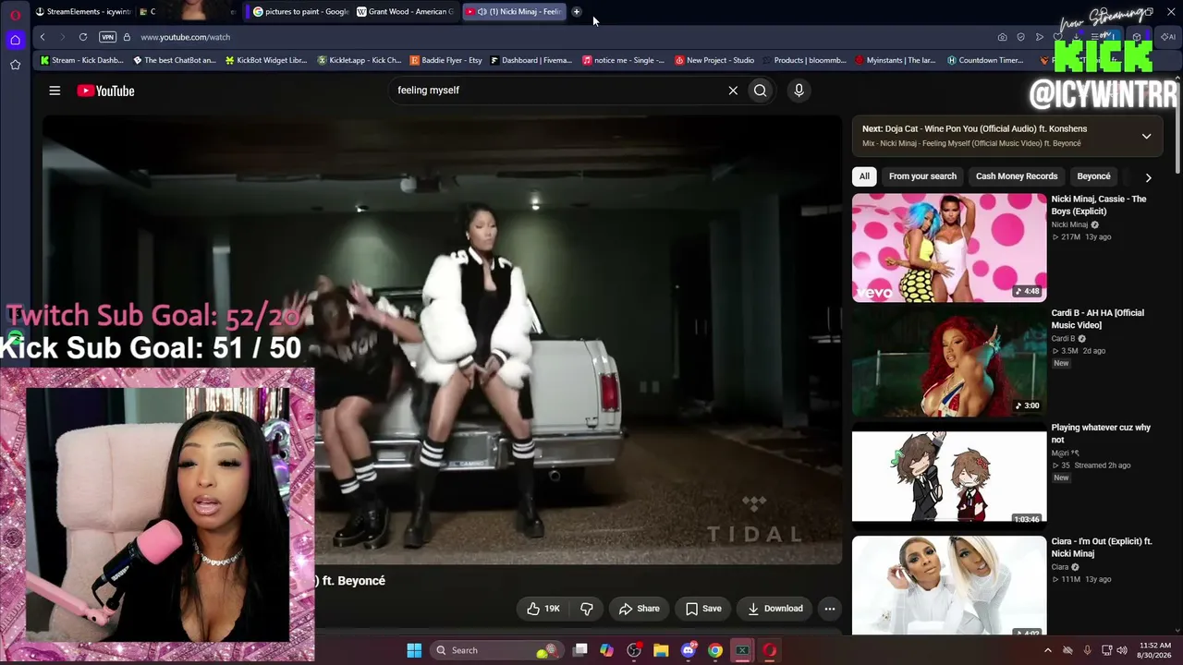The image size is (1183, 665).
Task: Start voice search with the microphone
Action: click(799, 91)
